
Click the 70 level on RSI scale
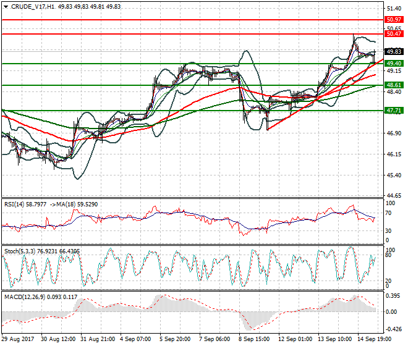coord(388,213)
